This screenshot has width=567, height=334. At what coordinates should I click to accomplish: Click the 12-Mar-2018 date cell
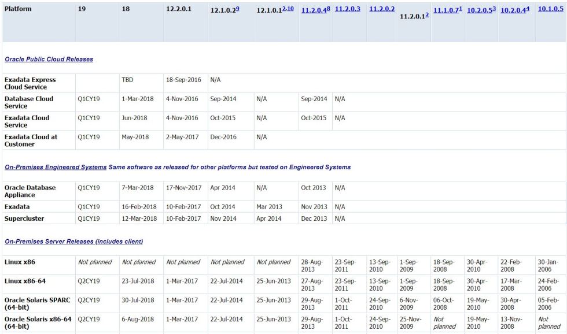coord(139,219)
